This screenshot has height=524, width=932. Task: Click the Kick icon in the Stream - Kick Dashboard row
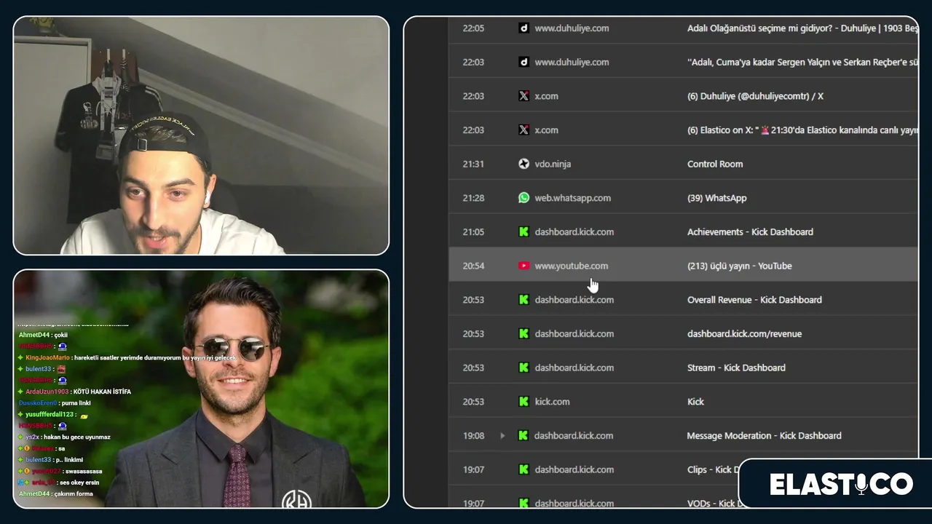[x=524, y=368]
